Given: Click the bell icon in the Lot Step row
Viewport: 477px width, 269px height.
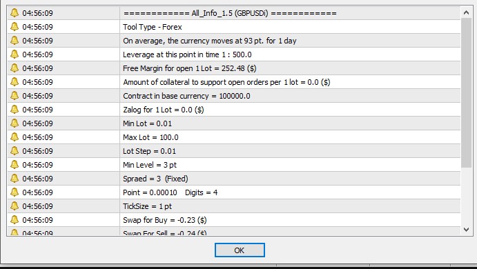Looking at the screenshot, I should pyautogui.click(x=14, y=151).
